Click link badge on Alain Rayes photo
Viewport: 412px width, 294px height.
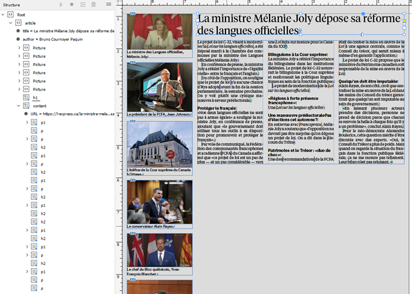[133, 180]
